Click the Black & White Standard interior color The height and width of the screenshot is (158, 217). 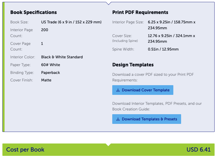(x=62, y=57)
